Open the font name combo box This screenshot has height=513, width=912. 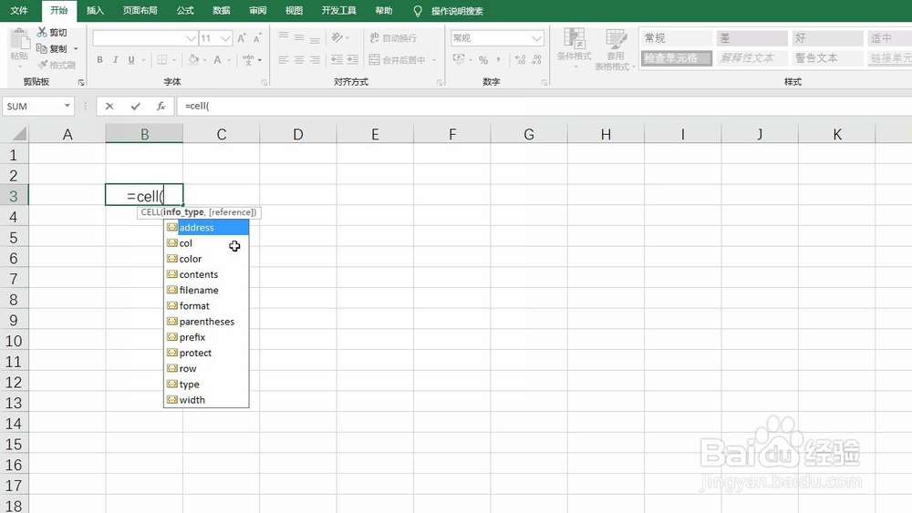point(145,38)
